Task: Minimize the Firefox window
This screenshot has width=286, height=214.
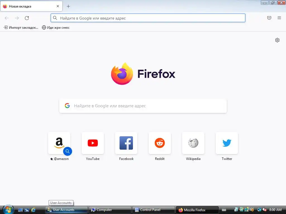Action: 264,3
